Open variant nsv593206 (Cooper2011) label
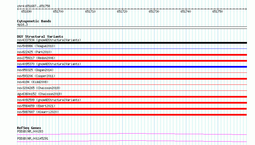The height and width of the screenshot is (145, 255). (x=36, y=76)
